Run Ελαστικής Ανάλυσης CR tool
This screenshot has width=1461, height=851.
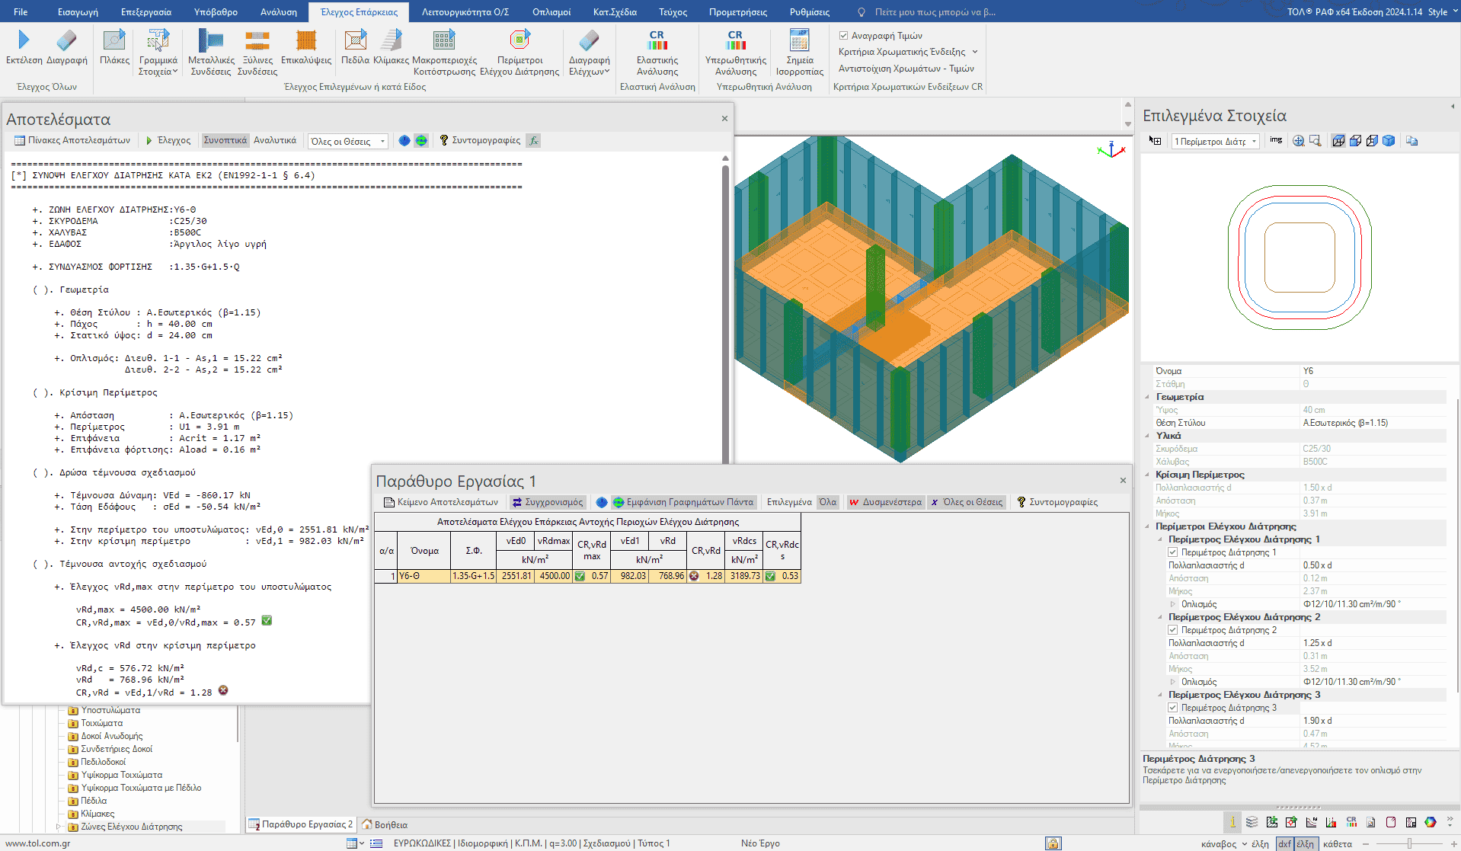click(x=657, y=40)
